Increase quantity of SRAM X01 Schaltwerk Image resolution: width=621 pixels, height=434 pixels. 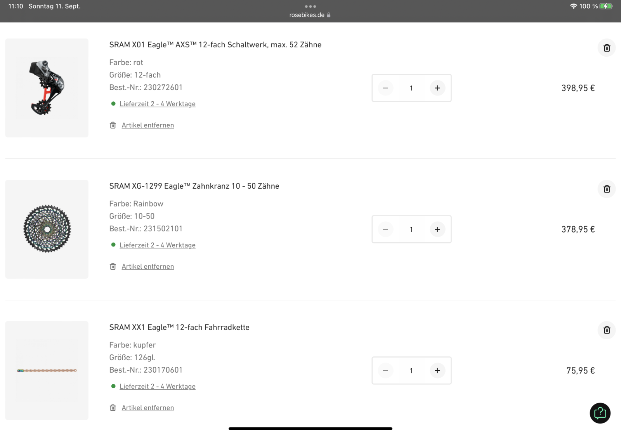(x=437, y=88)
